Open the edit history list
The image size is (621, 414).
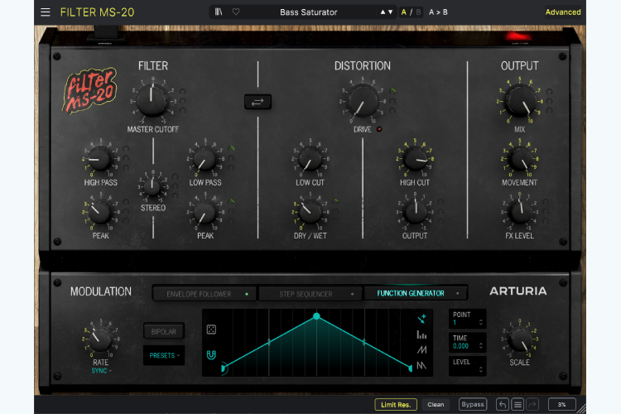tap(517, 404)
